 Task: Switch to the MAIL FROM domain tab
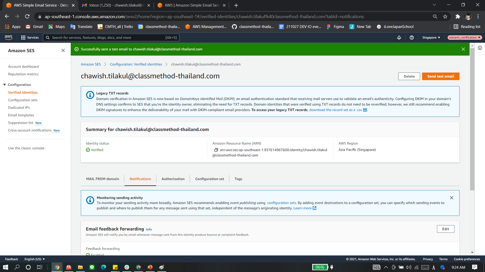(x=103, y=179)
